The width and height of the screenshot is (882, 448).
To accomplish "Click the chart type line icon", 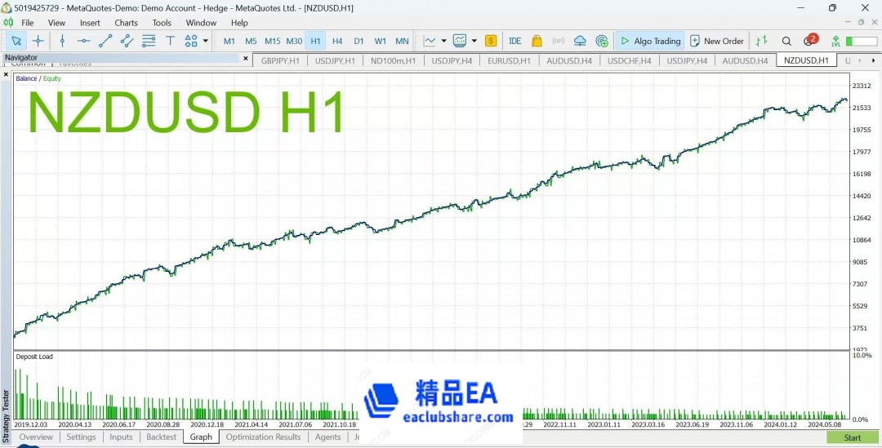I will pyautogui.click(x=430, y=41).
